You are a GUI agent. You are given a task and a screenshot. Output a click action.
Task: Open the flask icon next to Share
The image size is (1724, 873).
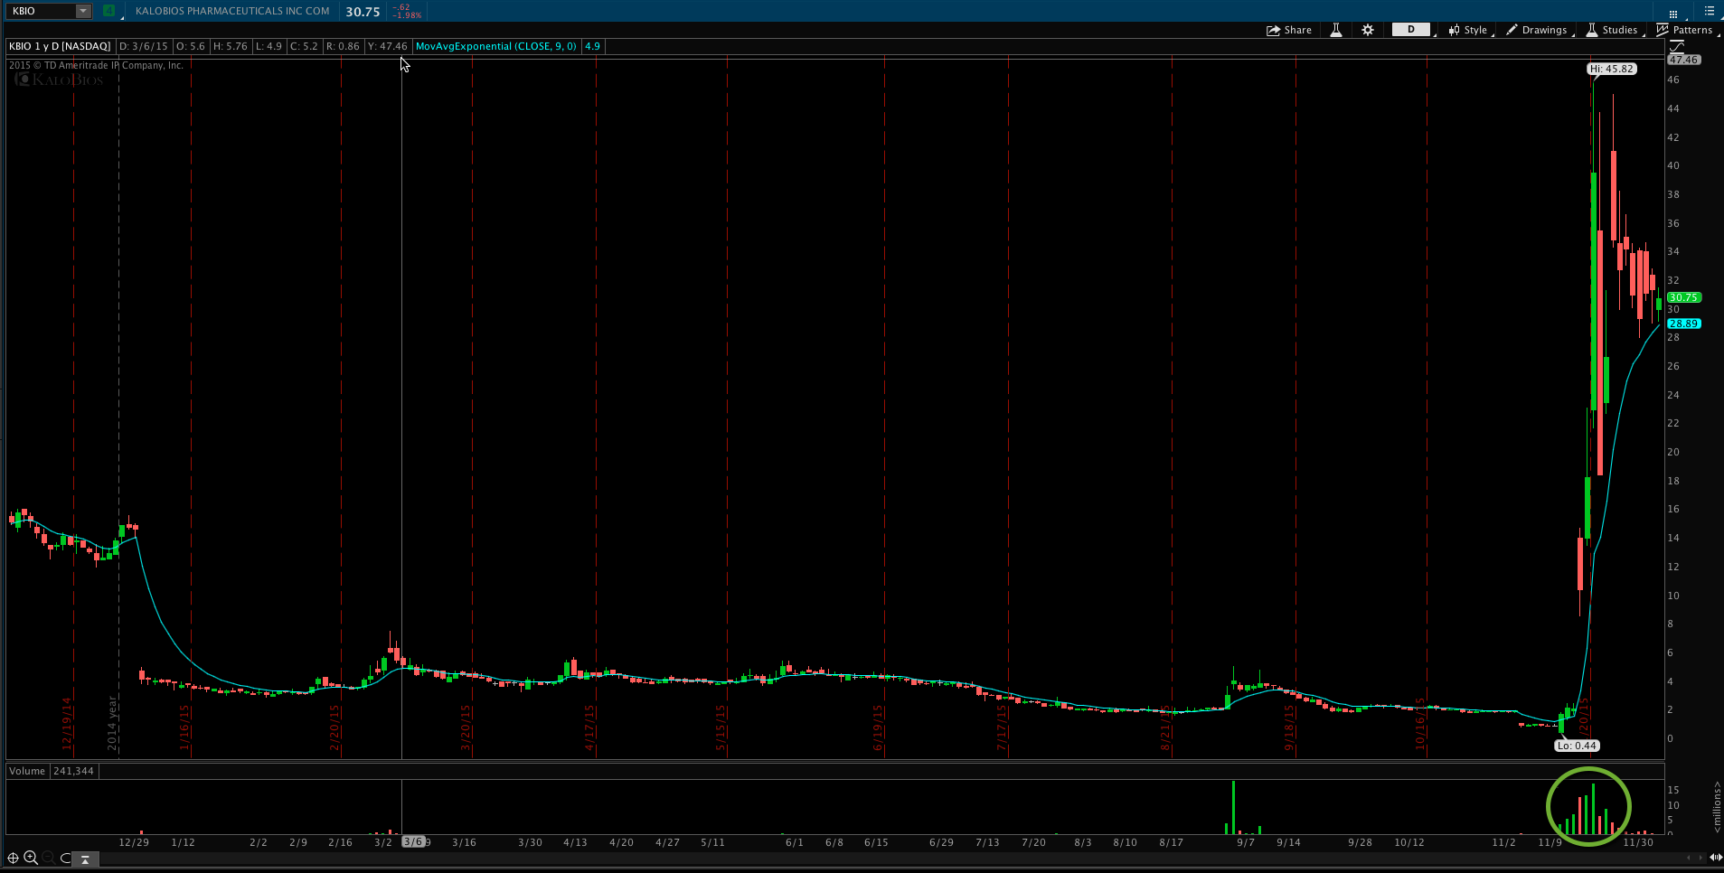click(1335, 30)
